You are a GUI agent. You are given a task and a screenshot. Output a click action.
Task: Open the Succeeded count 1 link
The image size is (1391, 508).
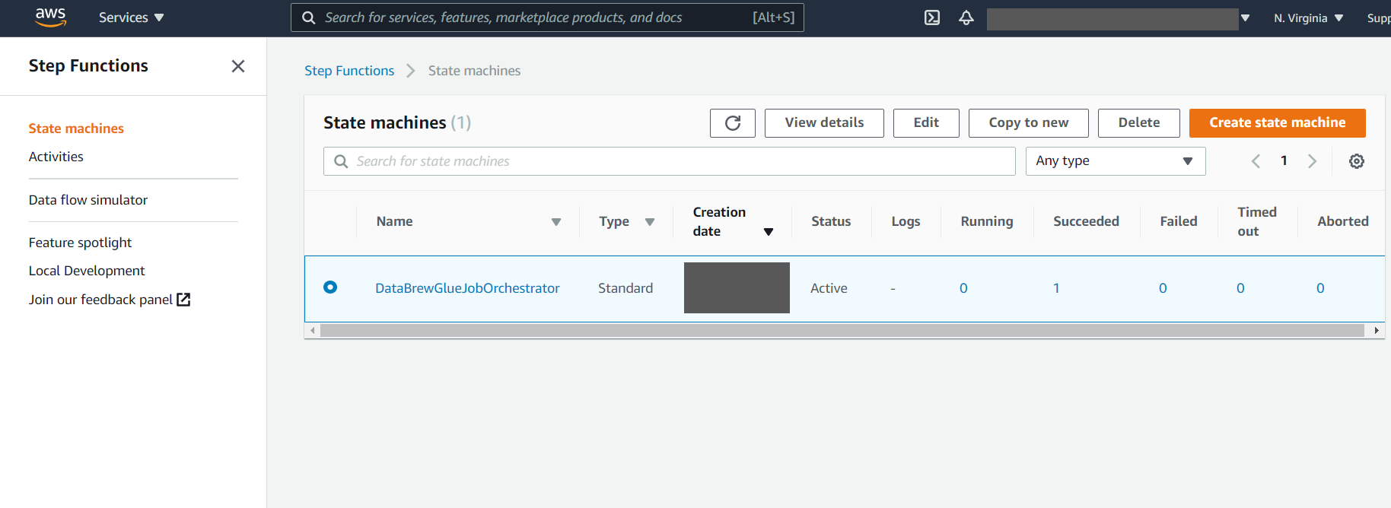tap(1056, 288)
